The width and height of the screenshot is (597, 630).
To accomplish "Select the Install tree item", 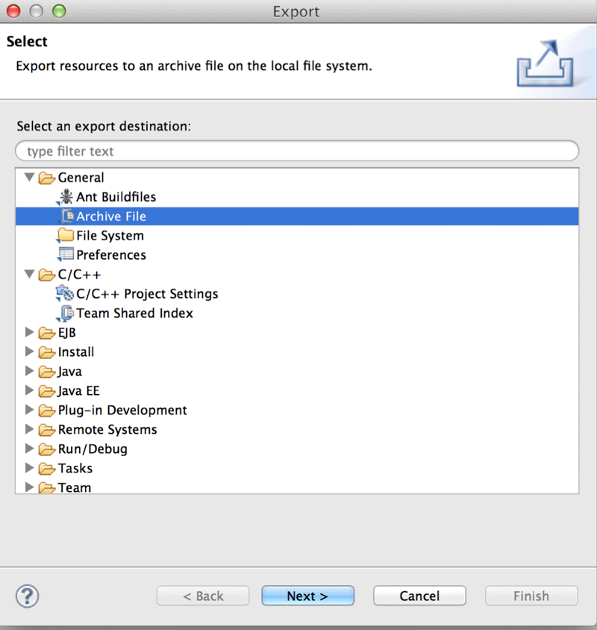I will click(76, 352).
